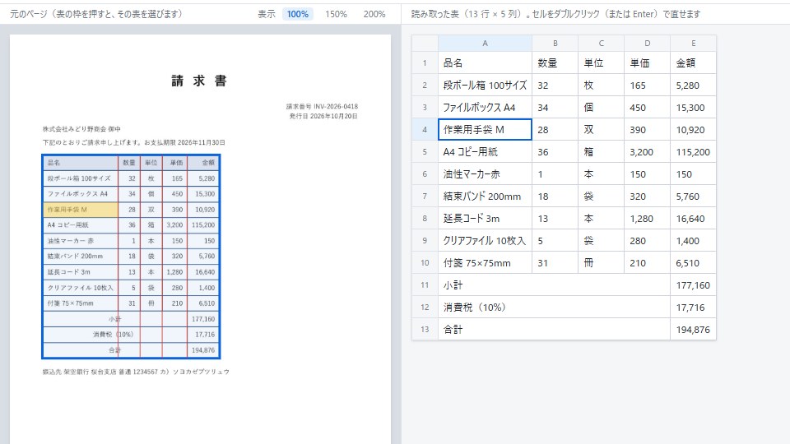Screen dimensions: 790x444
Task: Select grid tax value '17,716'
Action: tap(693, 307)
